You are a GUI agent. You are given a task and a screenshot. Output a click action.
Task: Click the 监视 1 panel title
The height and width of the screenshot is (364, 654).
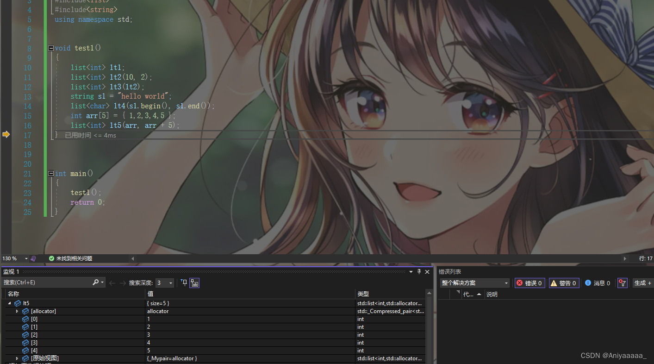pyautogui.click(x=11, y=272)
